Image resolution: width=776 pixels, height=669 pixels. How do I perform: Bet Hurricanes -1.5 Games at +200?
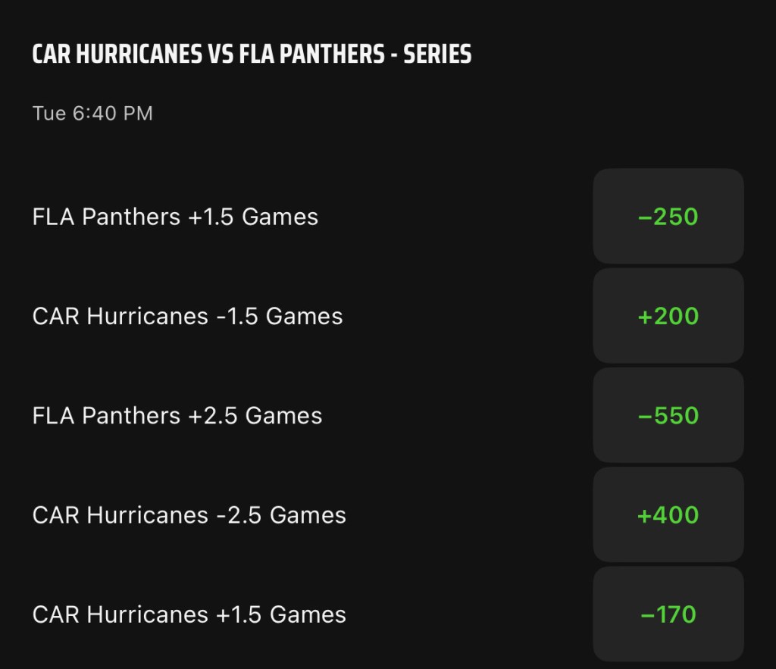668,316
